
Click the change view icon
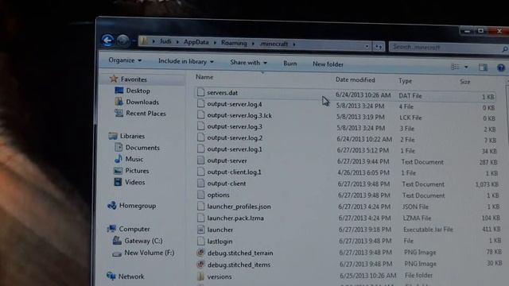coord(455,67)
